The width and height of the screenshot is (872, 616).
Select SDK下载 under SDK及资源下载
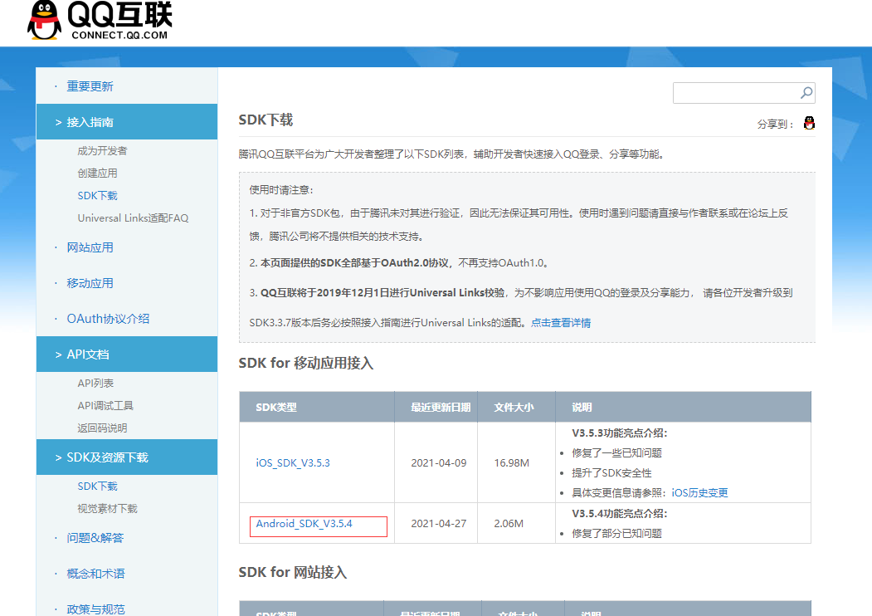tap(97, 486)
